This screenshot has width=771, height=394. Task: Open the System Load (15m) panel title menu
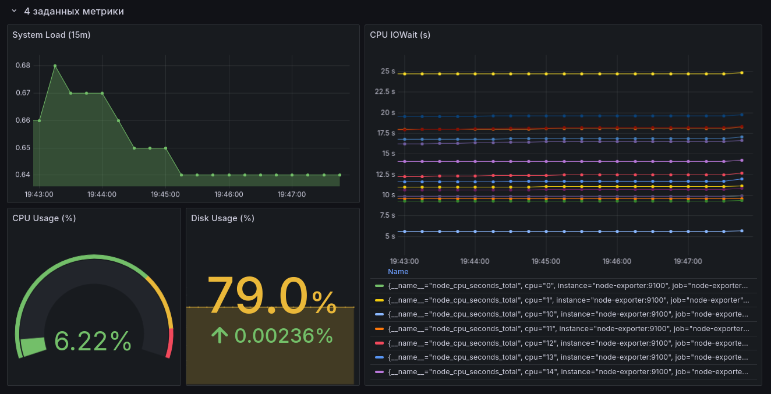click(51, 35)
